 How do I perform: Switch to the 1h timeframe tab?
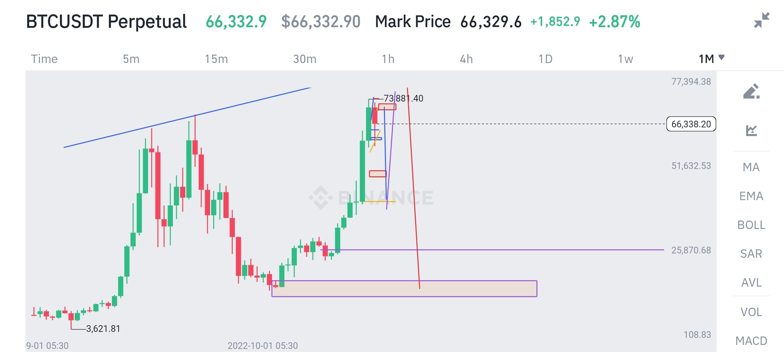[387, 59]
